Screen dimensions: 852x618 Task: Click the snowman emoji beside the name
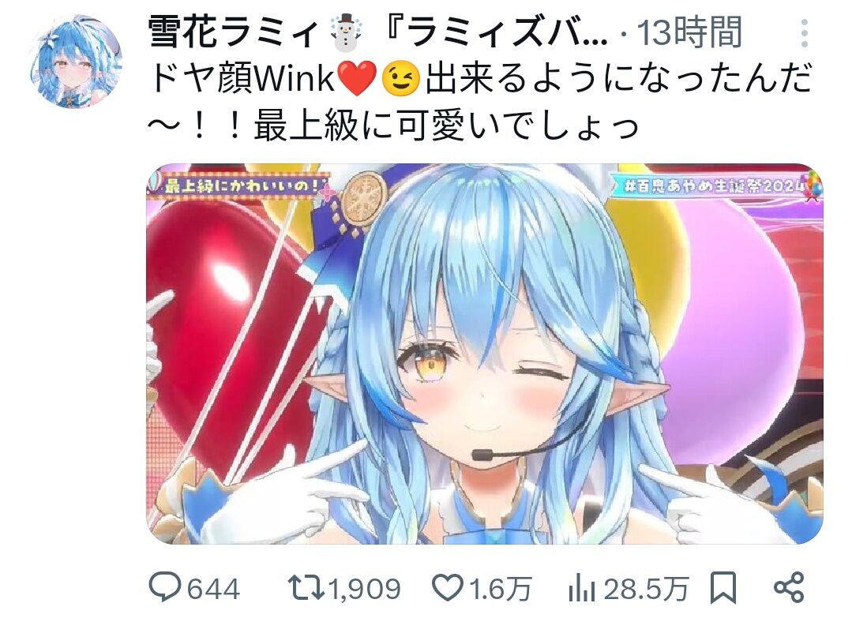(x=347, y=32)
